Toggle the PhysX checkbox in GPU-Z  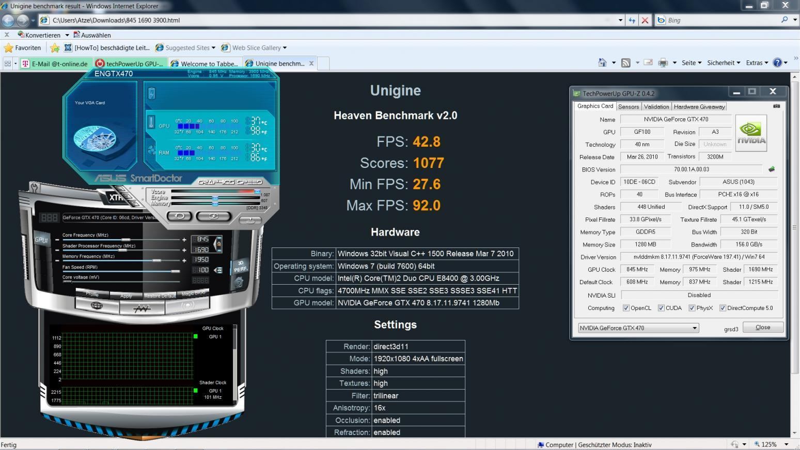tap(692, 308)
